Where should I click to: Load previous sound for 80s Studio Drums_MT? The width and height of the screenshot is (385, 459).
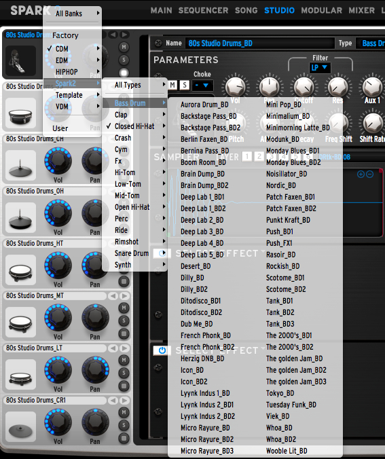[113, 296]
